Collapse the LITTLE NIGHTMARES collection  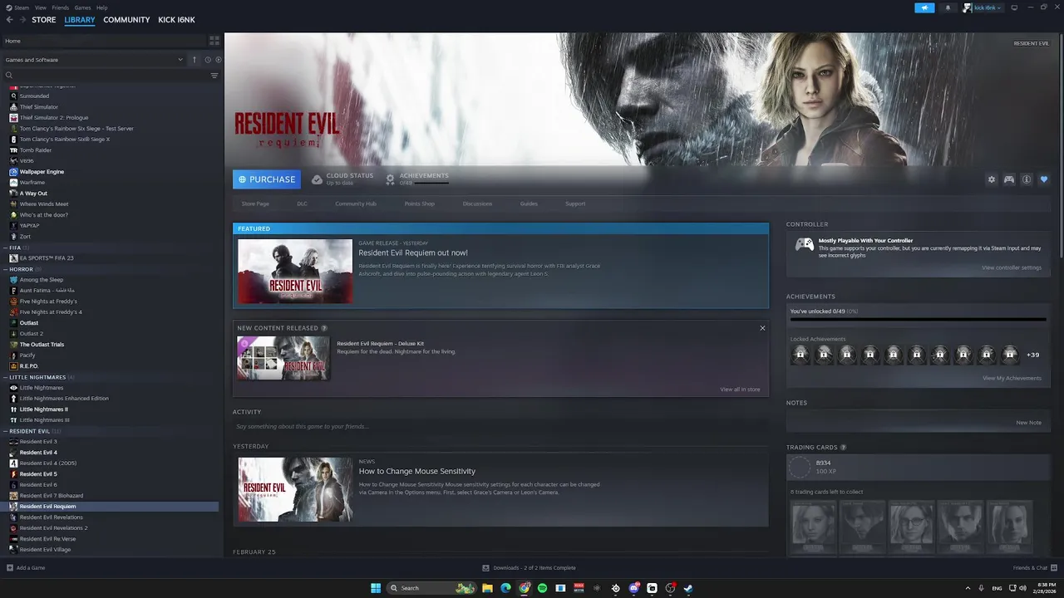click(x=6, y=377)
